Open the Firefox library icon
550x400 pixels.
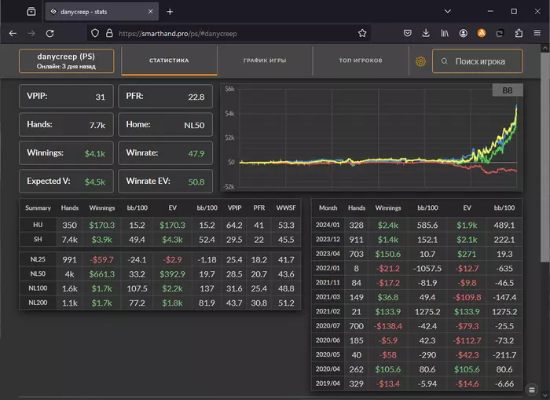click(445, 34)
